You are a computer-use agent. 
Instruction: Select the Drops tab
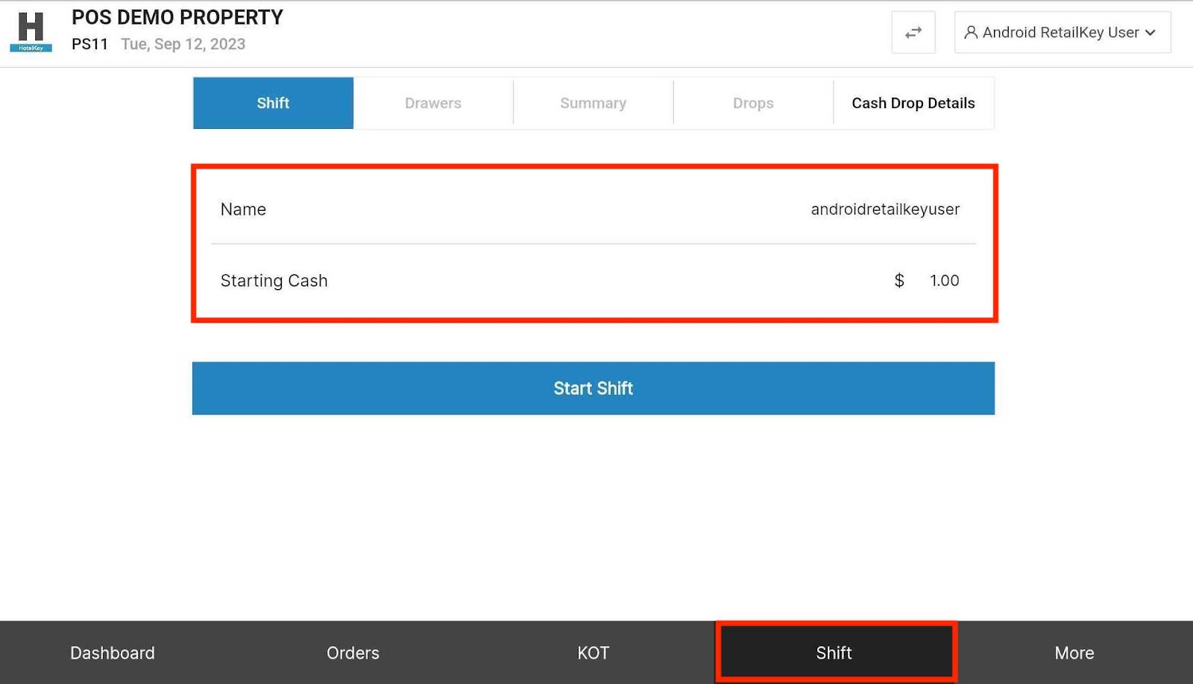pyautogui.click(x=752, y=103)
